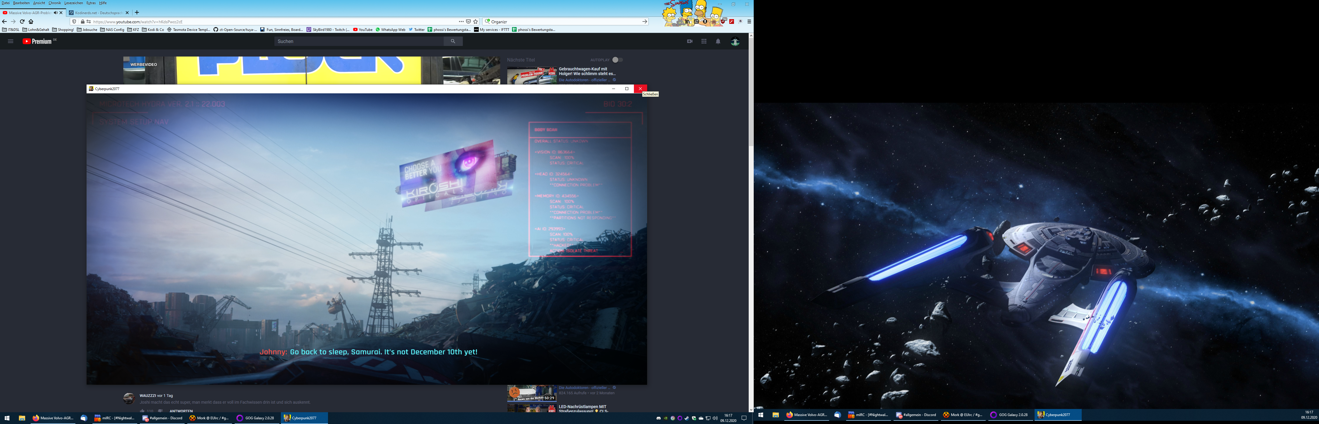This screenshot has width=1319, height=424.
Task: Open Windows notification center
Action: tap(744, 418)
